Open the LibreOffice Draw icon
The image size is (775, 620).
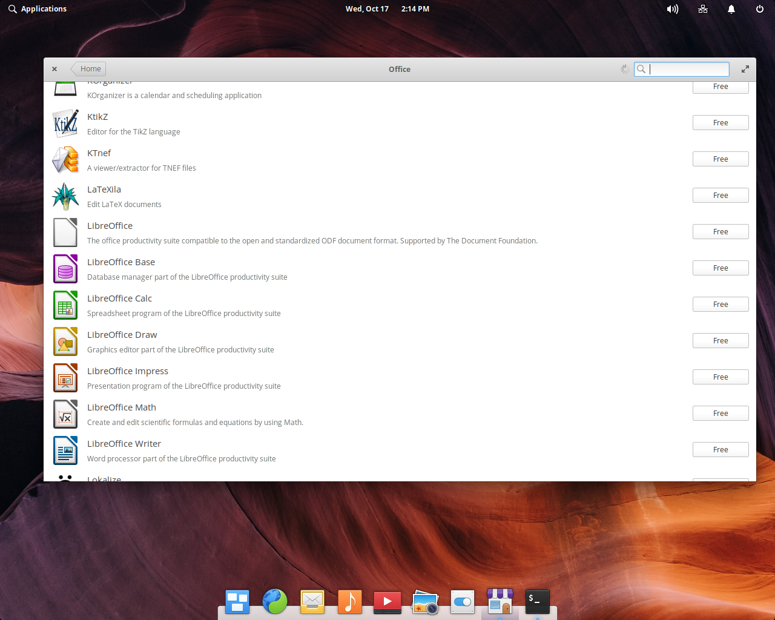(x=65, y=341)
